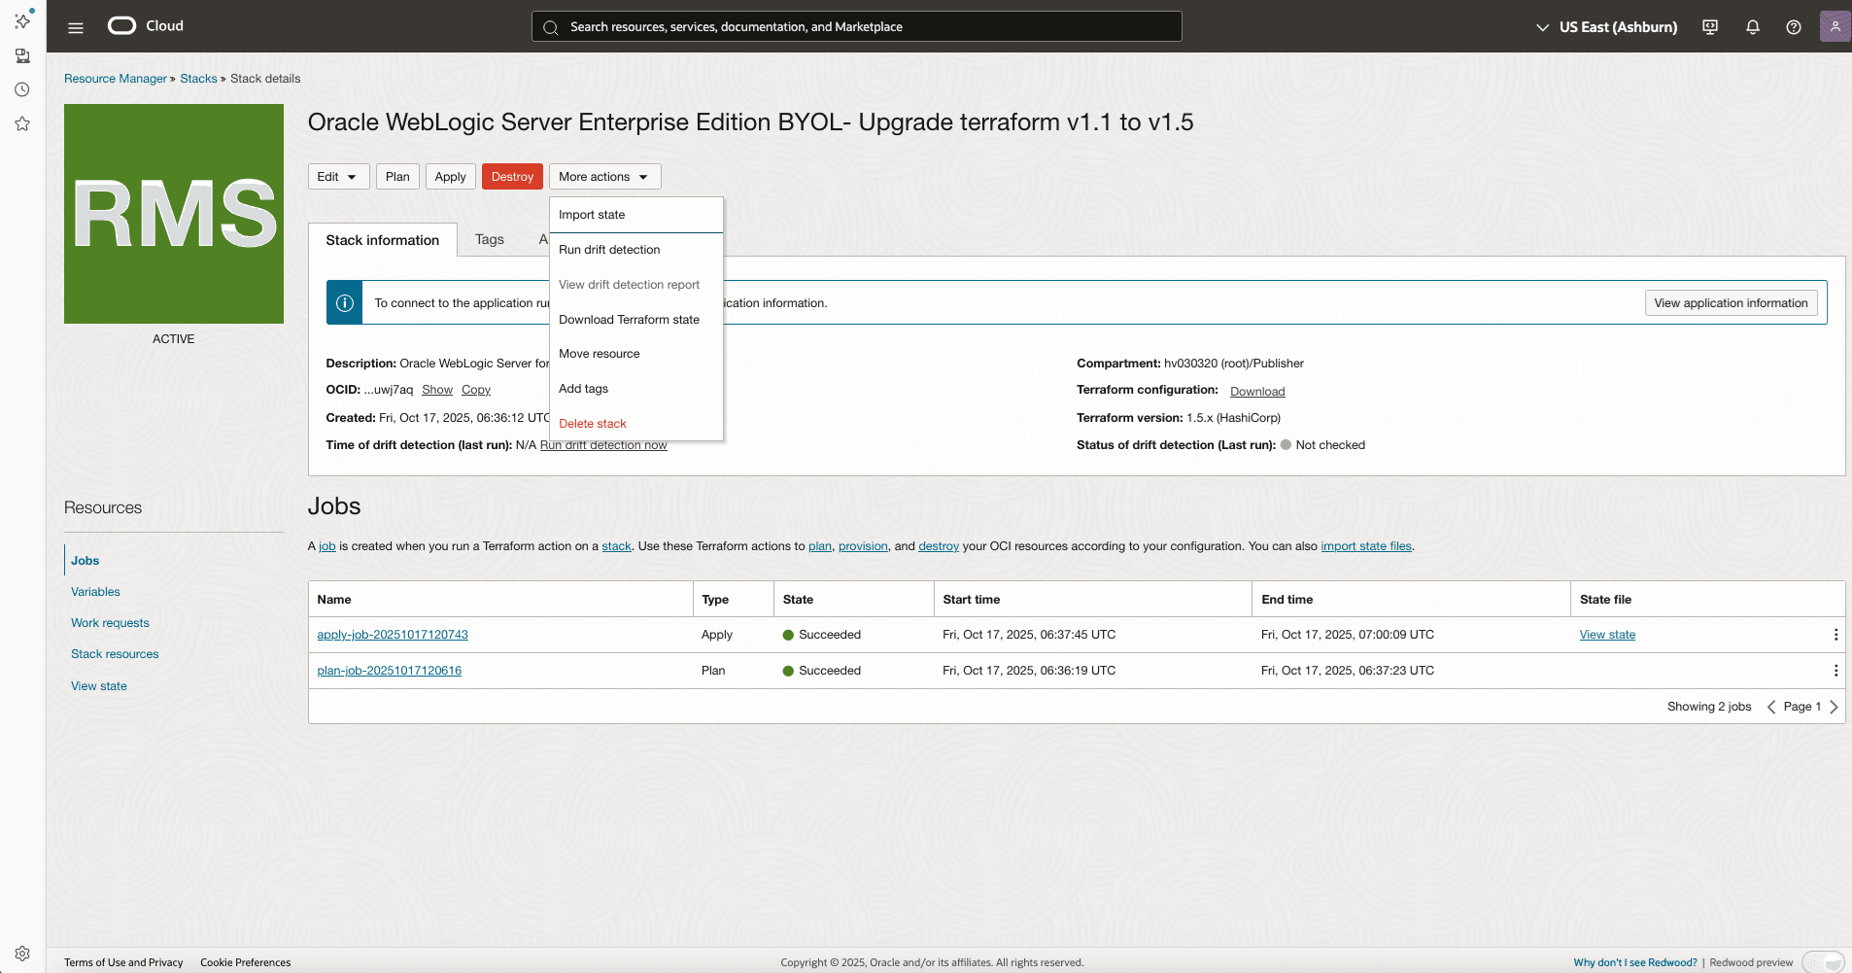Screen dimensions: 1852x973
Task: Open the Help menu icon
Action: tap(1794, 26)
